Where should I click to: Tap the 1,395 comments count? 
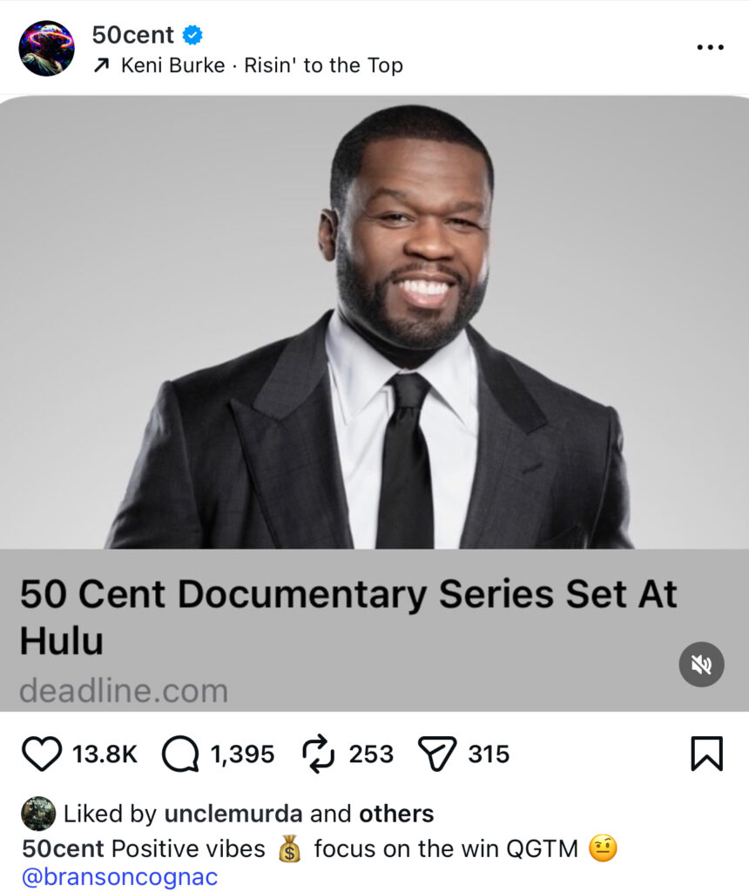(x=242, y=754)
